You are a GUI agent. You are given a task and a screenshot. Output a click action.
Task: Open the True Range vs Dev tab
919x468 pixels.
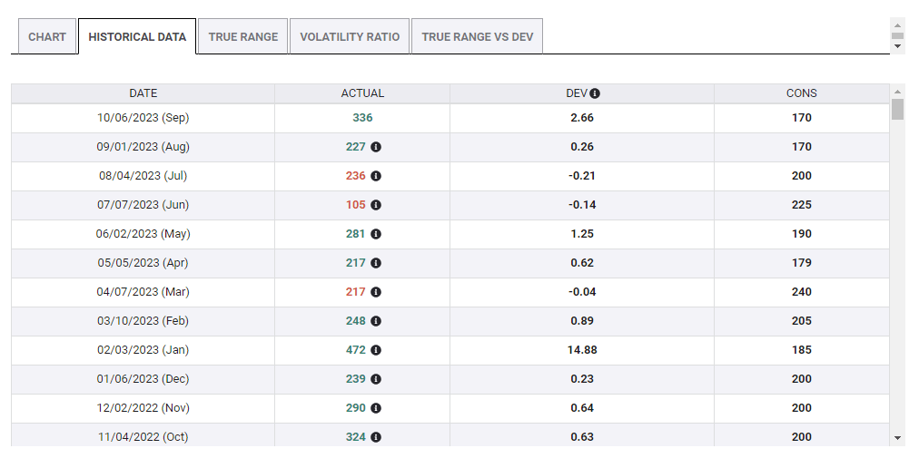[478, 37]
